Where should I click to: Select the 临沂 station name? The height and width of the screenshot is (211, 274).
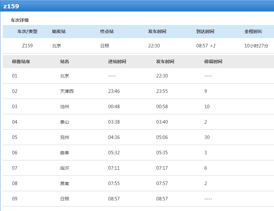tap(64, 168)
